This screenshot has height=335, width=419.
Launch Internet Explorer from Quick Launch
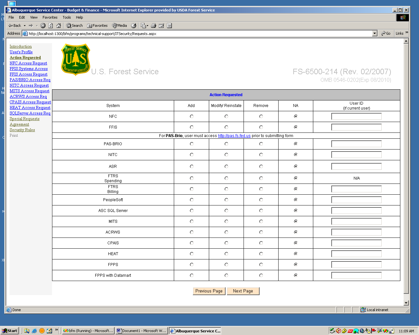pyautogui.click(x=34, y=331)
